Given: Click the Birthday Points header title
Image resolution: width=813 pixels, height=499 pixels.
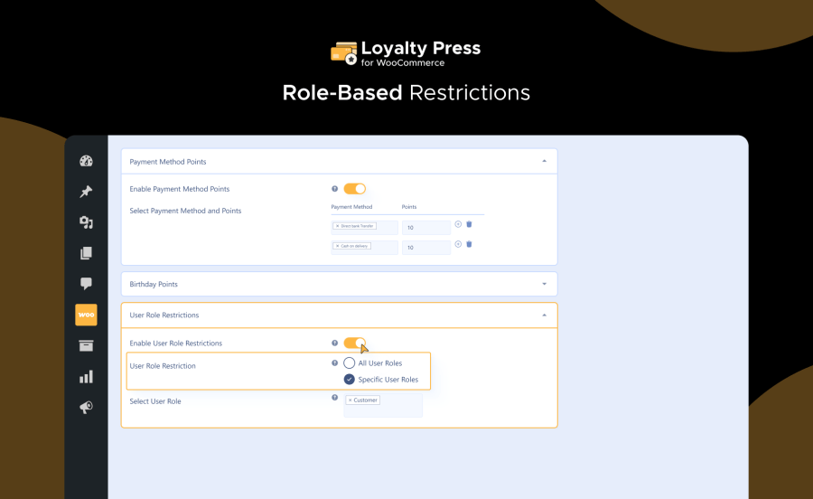Looking at the screenshot, I should 154,284.
